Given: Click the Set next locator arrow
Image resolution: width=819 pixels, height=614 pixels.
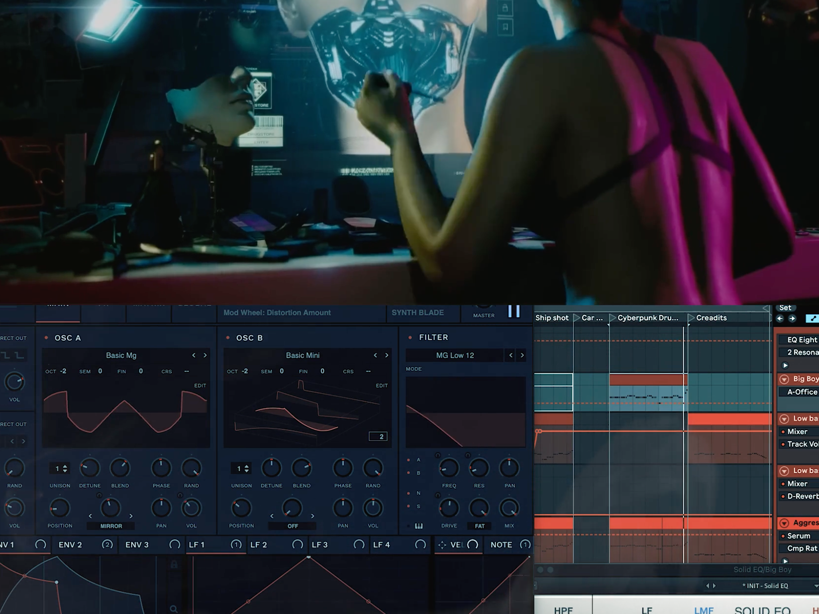Looking at the screenshot, I should pyautogui.click(x=792, y=319).
